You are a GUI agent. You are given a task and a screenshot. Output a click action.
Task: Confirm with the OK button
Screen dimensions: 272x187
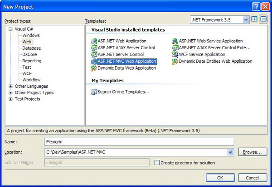[220, 178]
